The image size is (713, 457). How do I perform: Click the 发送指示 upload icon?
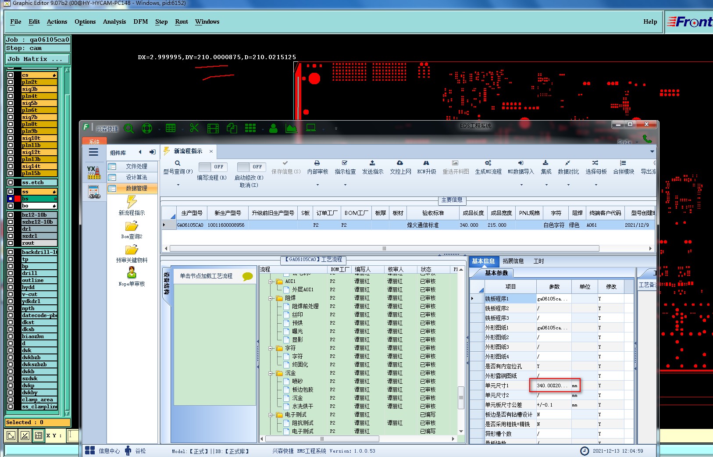pos(372,163)
